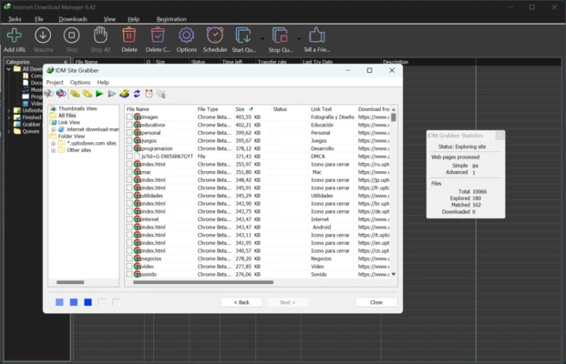This screenshot has width=566, height=364.
Task: Expand the Queues category in main window
Action: 9,131
